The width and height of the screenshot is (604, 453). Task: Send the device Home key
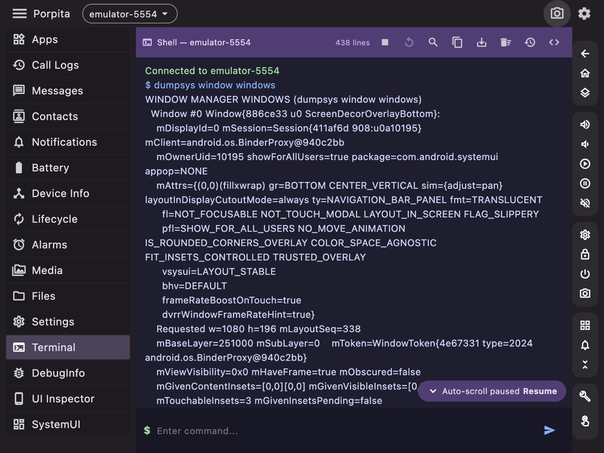[585, 73]
